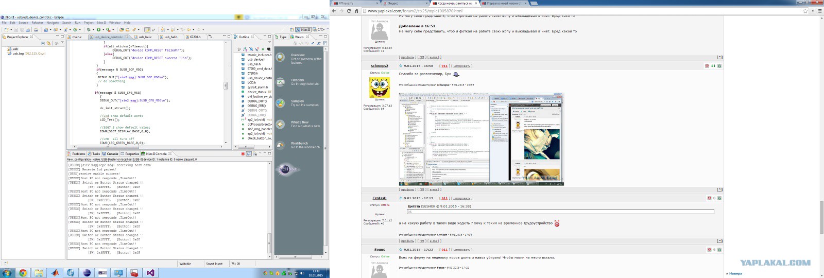The height and width of the screenshot is (278, 824).
Task: Click Chrome back navigation arrow
Action: pyautogui.click(x=334, y=11)
